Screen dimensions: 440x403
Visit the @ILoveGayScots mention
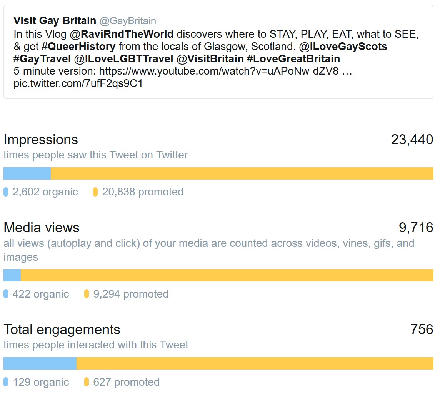[343, 47]
